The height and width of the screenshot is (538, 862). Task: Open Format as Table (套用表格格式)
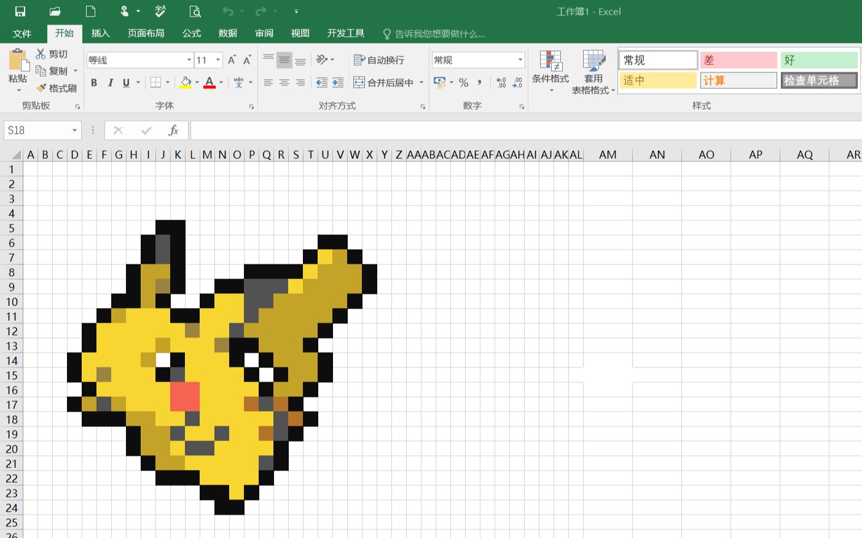[x=593, y=72]
